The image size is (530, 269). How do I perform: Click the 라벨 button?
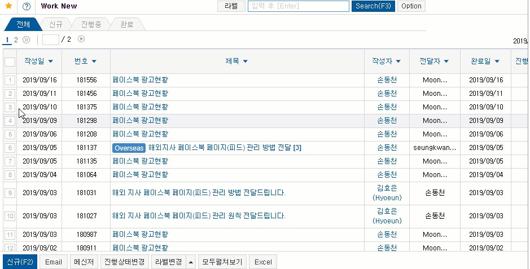[x=231, y=6]
